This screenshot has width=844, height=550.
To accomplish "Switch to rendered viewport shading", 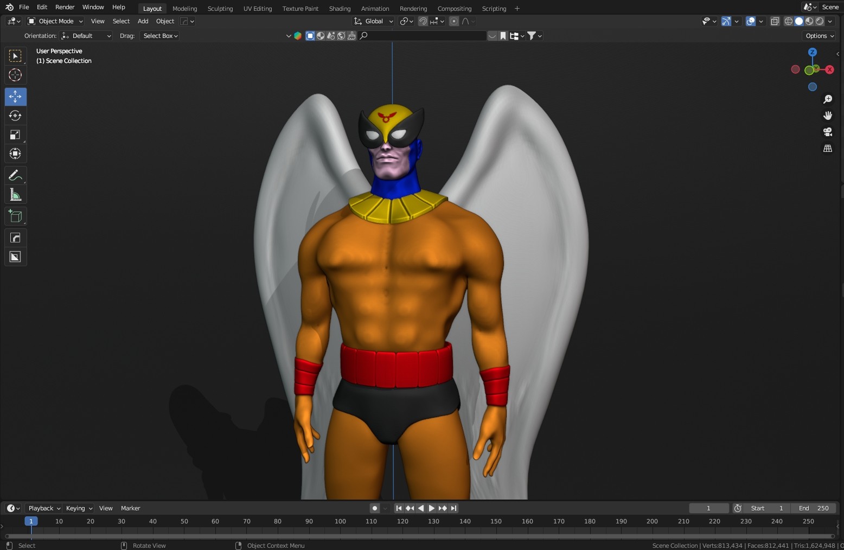I will click(820, 21).
